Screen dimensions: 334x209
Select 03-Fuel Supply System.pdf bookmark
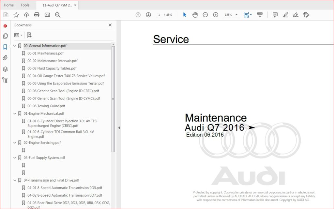44,158
